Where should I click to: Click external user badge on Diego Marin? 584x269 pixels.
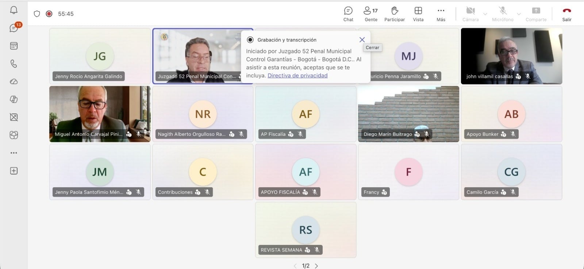coord(417,134)
